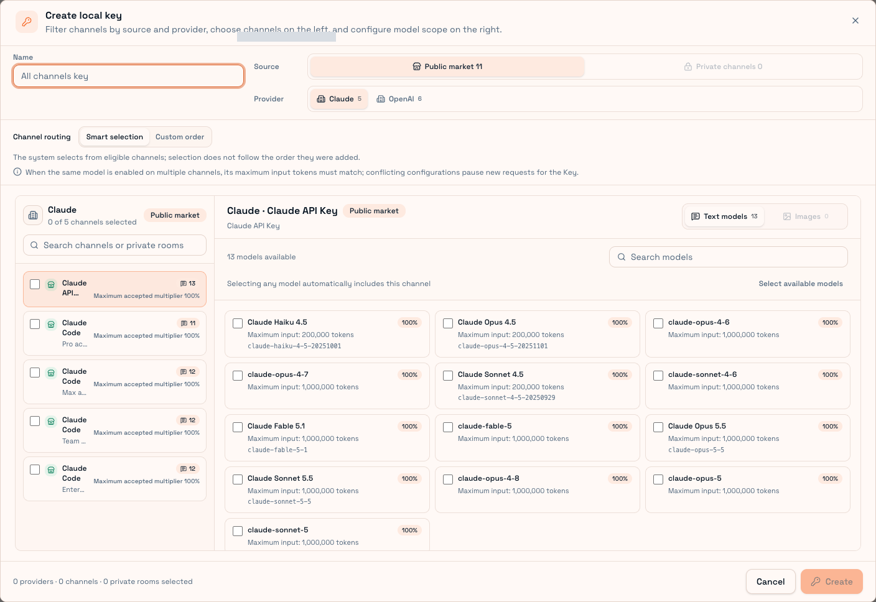Click the magnifier icon in channel search box
This screenshot has height=602, width=876.
(34, 245)
